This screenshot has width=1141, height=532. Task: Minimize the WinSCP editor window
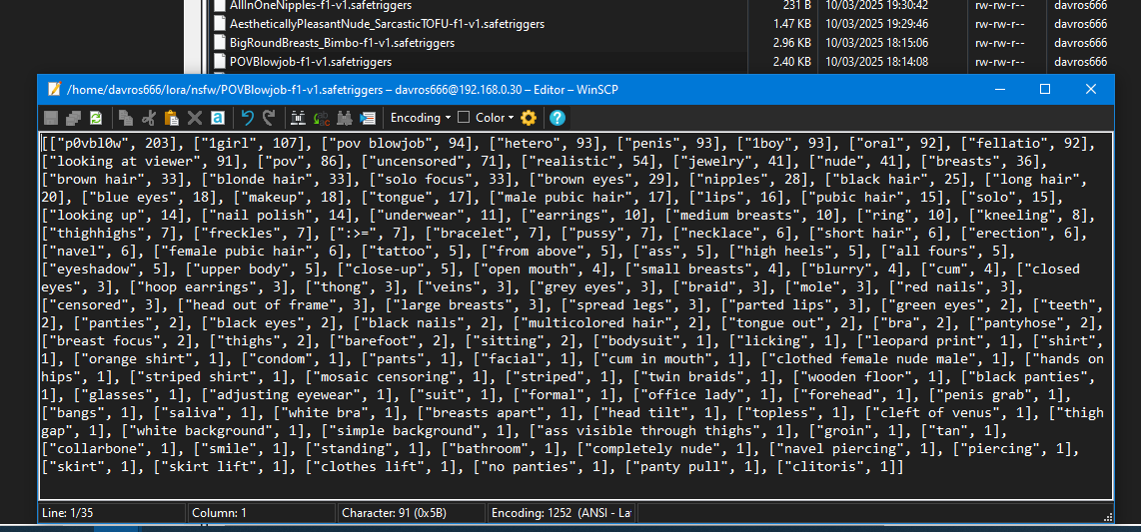[x=1000, y=90]
